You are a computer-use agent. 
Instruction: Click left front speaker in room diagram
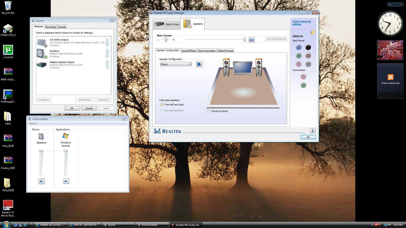coord(226,67)
